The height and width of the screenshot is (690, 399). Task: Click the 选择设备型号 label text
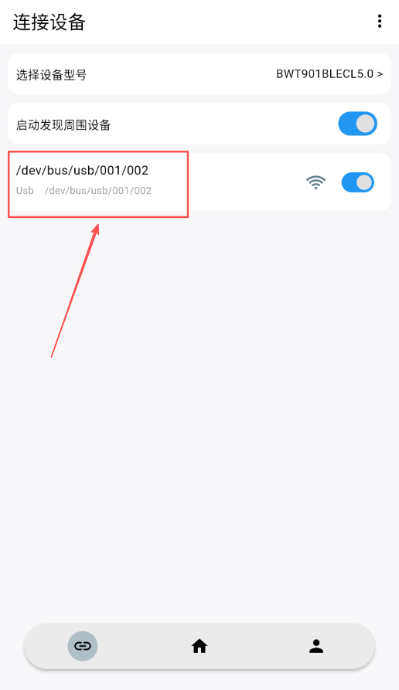52,75
